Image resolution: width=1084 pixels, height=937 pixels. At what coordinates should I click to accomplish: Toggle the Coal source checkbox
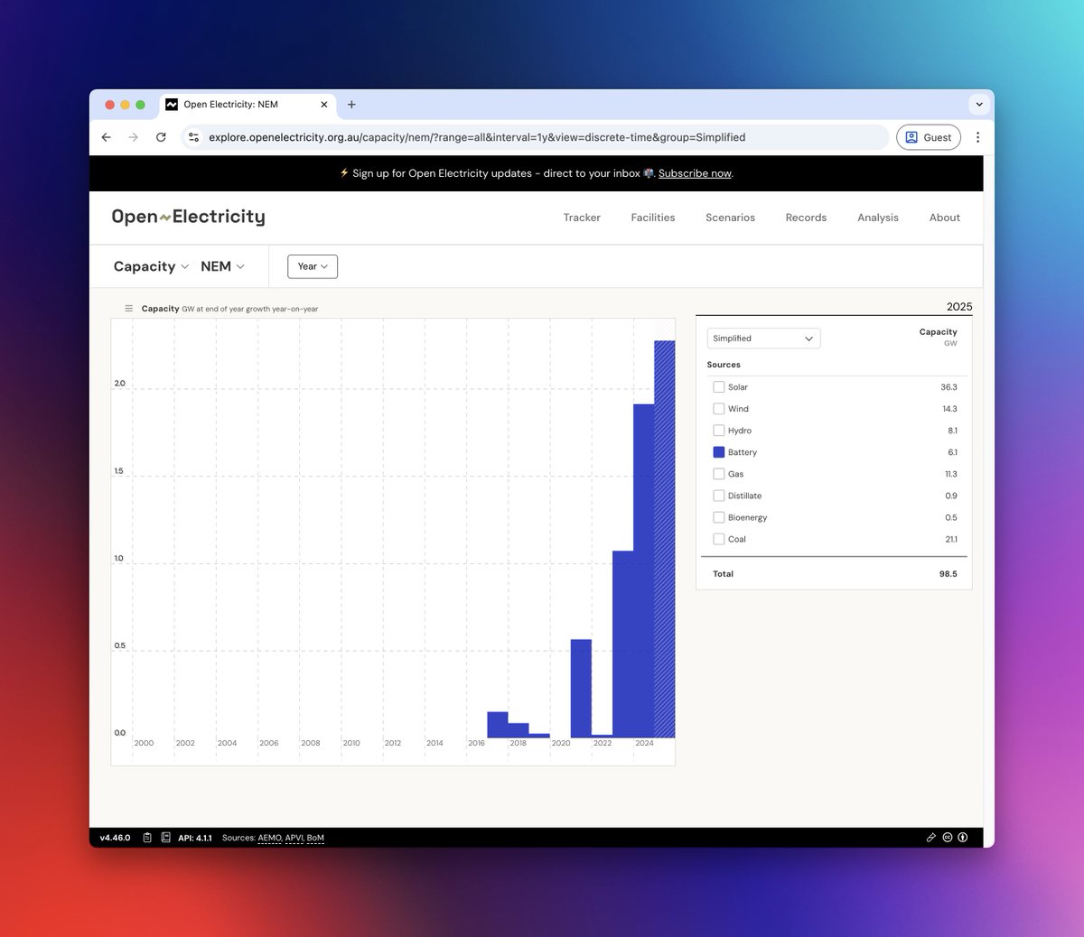click(719, 539)
